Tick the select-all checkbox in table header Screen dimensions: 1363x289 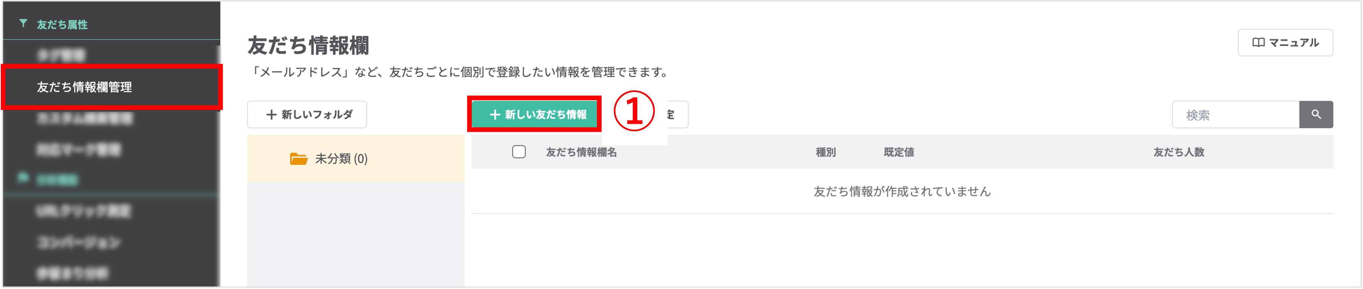pos(519,152)
